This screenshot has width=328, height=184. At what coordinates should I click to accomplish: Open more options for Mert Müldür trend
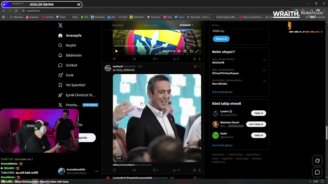(x=264, y=81)
